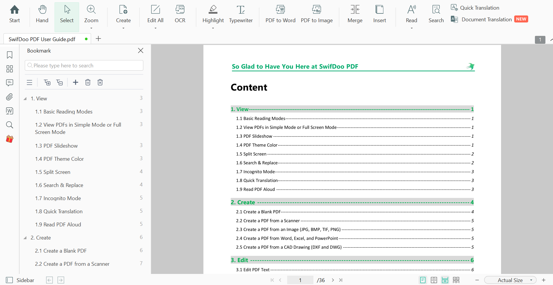Convert with PDF to Word
This screenshot has height=285, width=553.
point(280,14)
